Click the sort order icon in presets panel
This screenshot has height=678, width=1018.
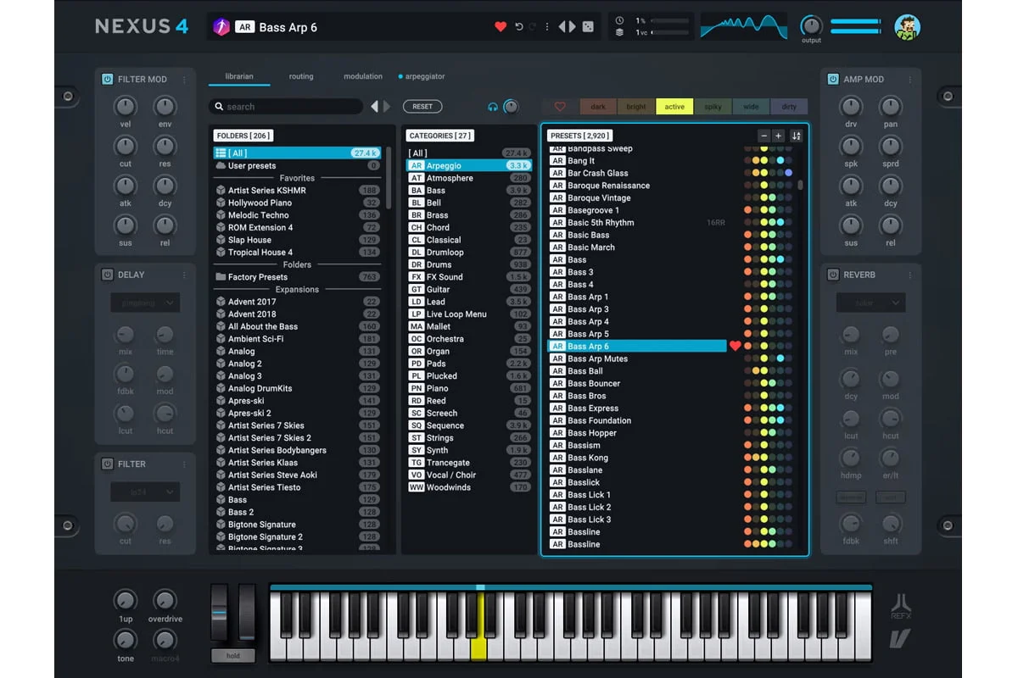tap(796, 136)
